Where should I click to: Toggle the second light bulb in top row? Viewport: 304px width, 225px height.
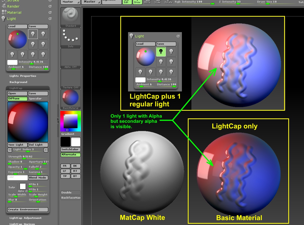[43, 34]
